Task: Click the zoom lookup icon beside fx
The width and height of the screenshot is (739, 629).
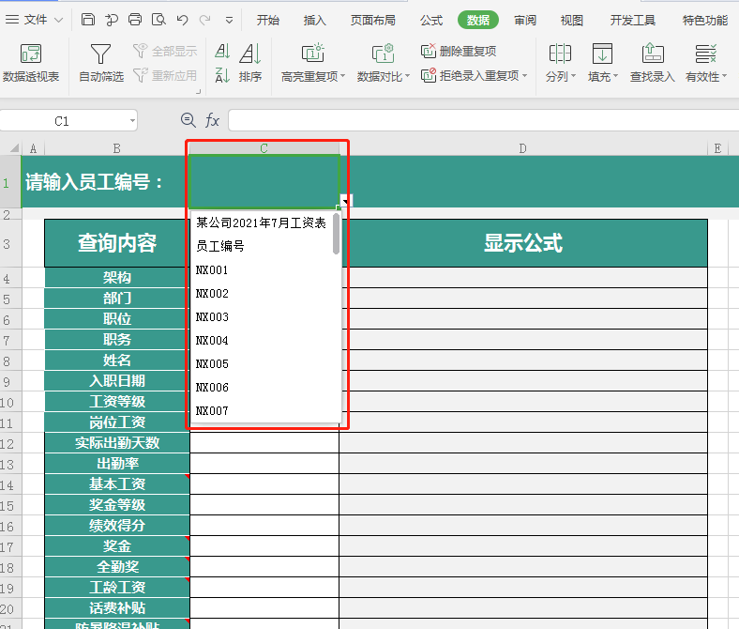Action: (x=189, y=120)
